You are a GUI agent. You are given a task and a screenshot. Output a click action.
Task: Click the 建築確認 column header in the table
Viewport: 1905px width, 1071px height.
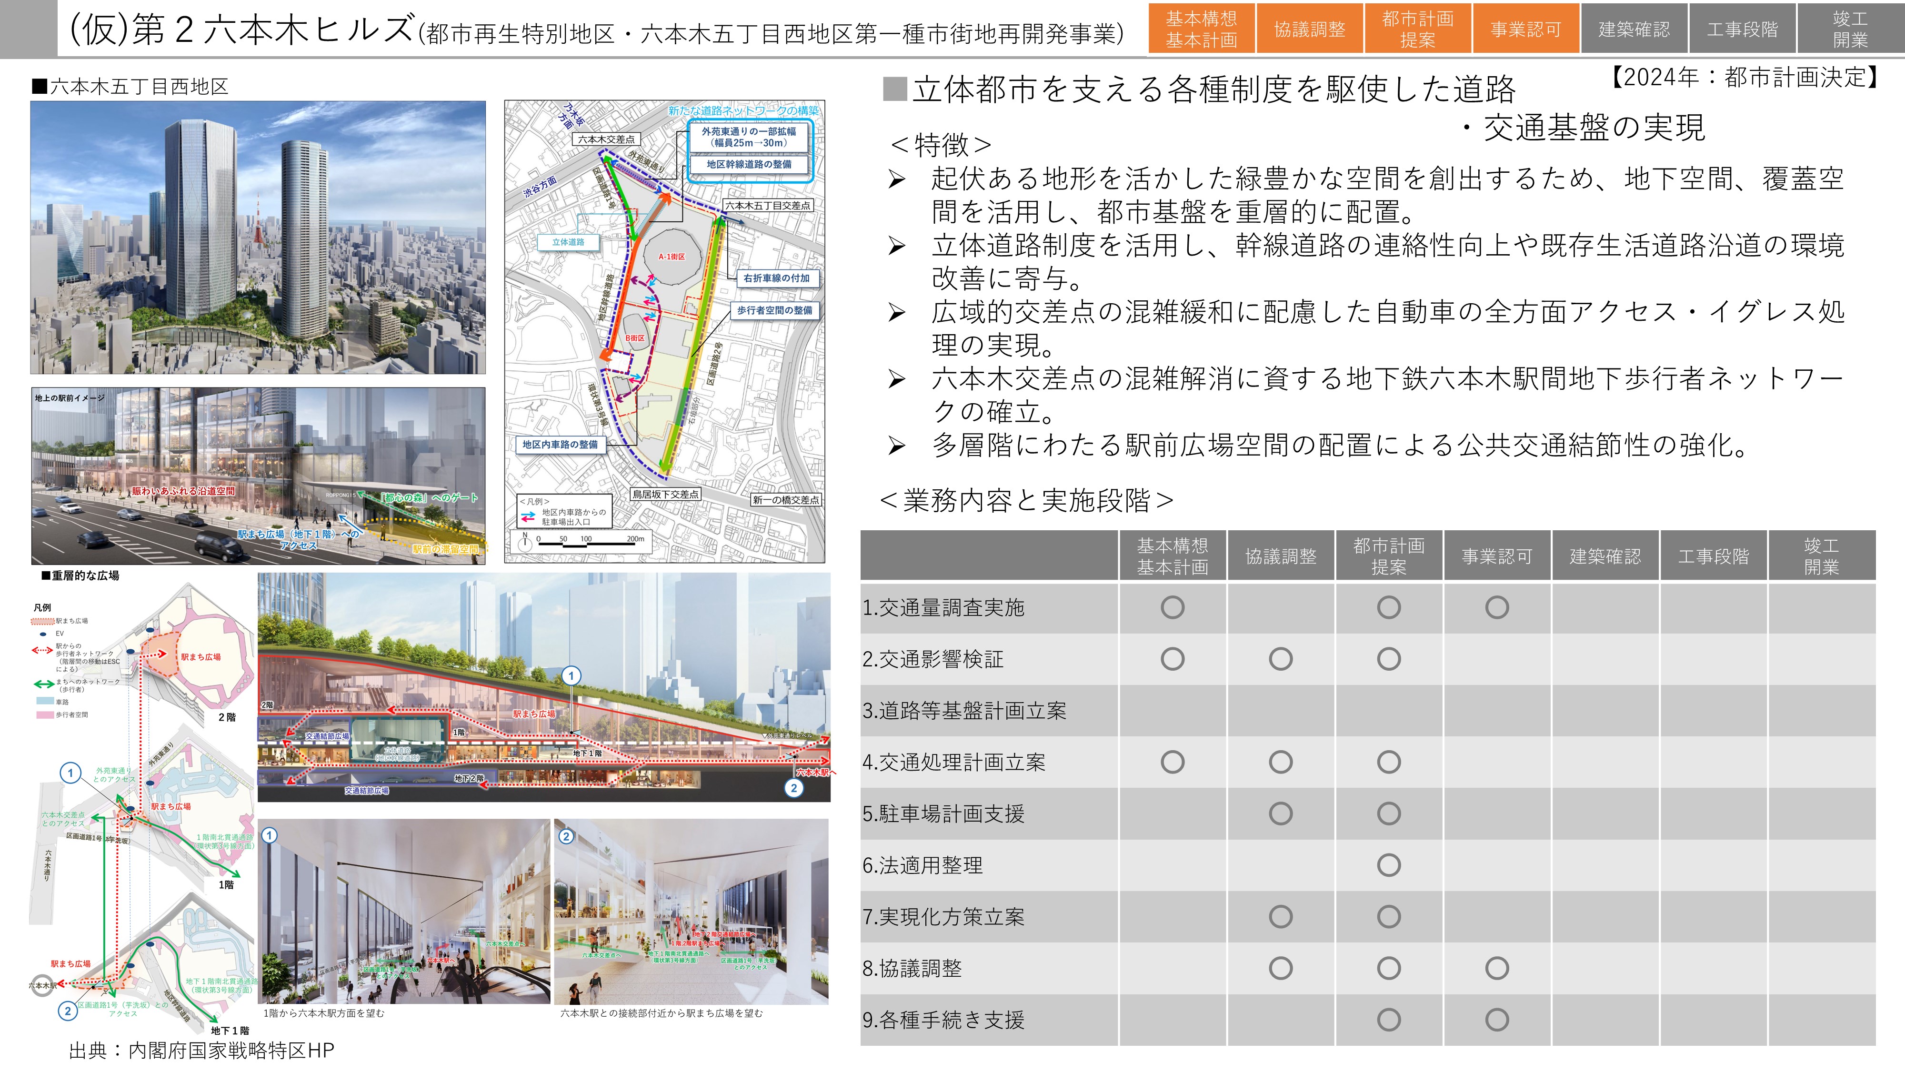(x=1605, y=556)
